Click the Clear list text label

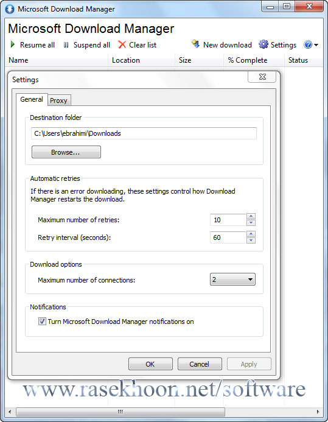coord(143,45)
